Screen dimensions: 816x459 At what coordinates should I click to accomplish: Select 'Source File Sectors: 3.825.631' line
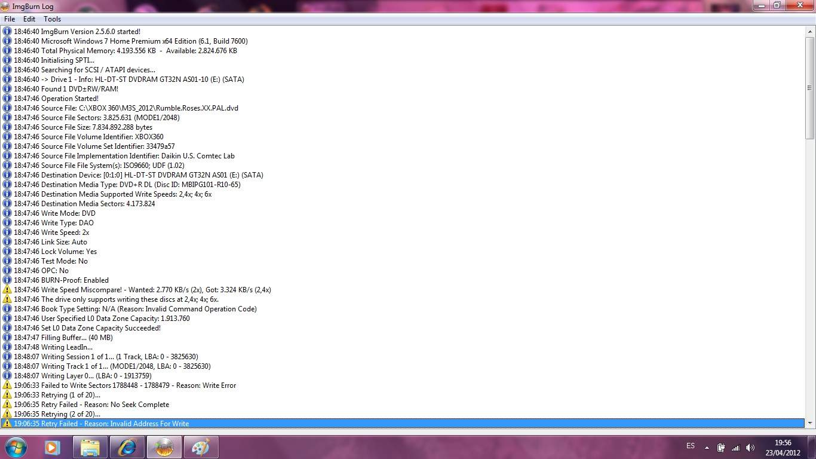click(x=403, y=118)
